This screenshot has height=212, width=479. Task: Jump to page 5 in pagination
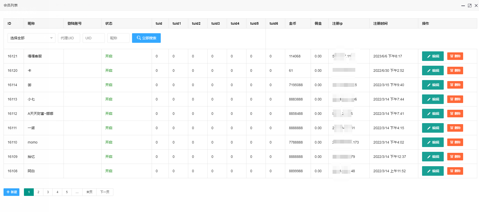click(67, 192)
